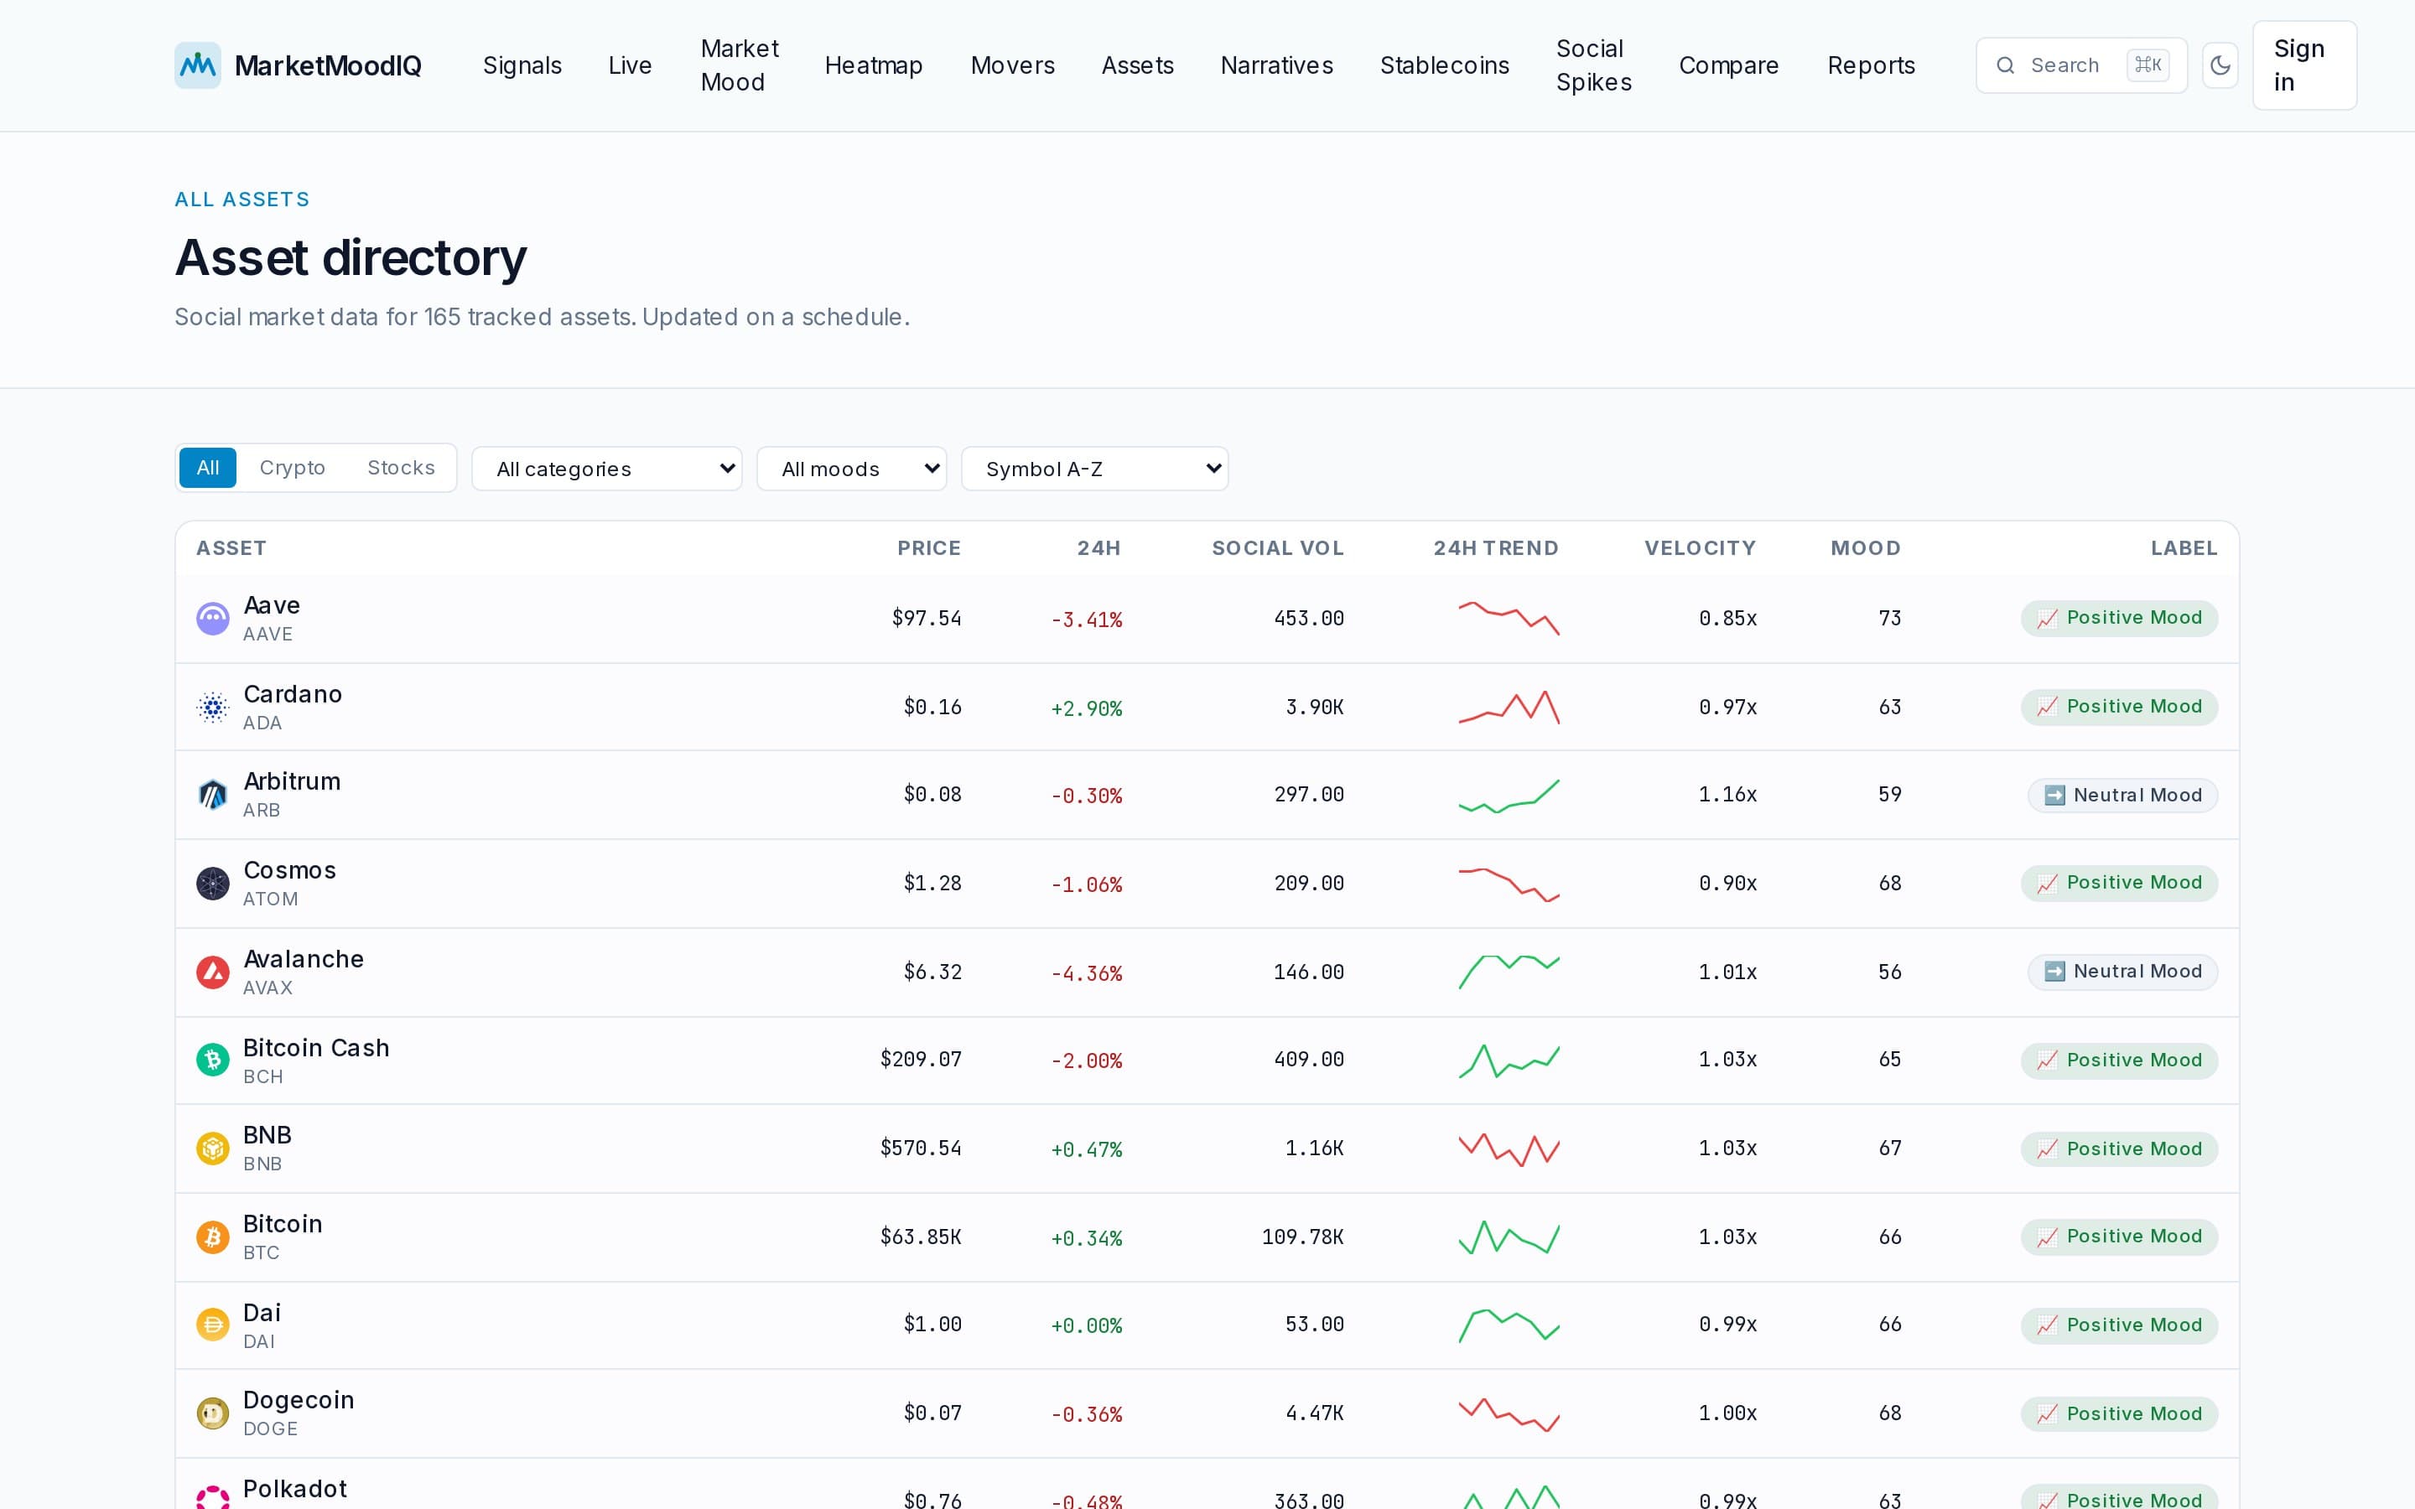Click the search magnifier icon
The height and width of the screenshot is (1509, 2415).
[2005, 66]
